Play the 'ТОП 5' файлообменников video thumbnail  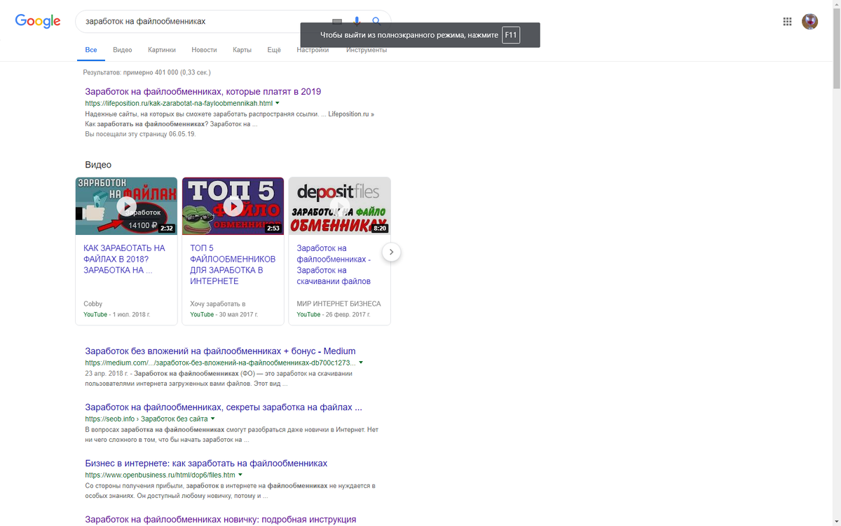233,206
